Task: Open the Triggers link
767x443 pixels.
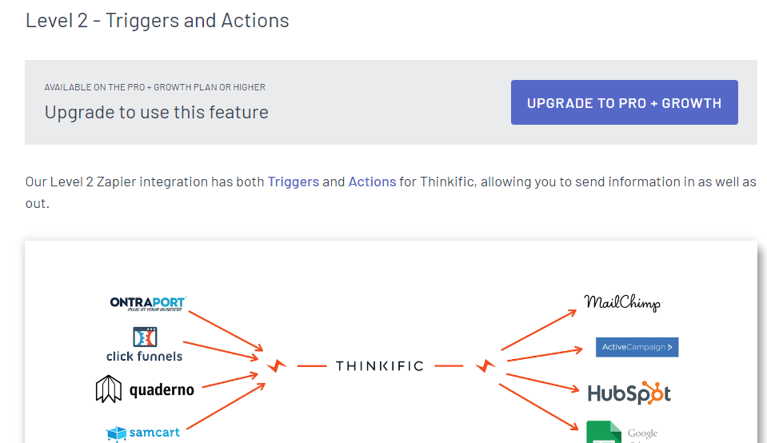Action: pyautogui.click(x=293, y=182)
